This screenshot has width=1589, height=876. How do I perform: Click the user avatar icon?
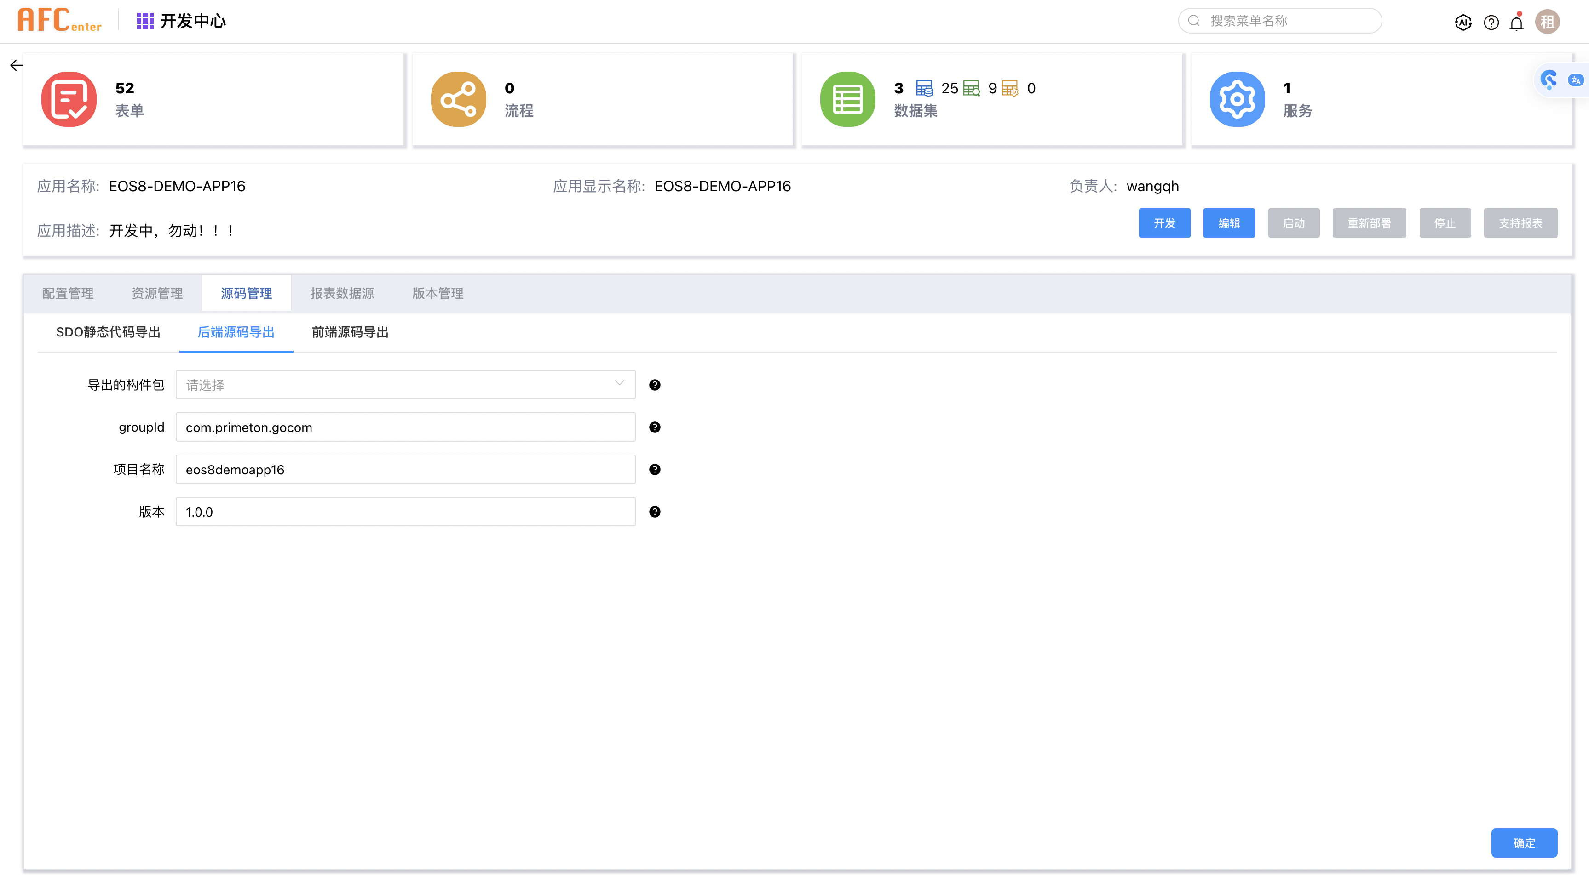[1547, 22]
